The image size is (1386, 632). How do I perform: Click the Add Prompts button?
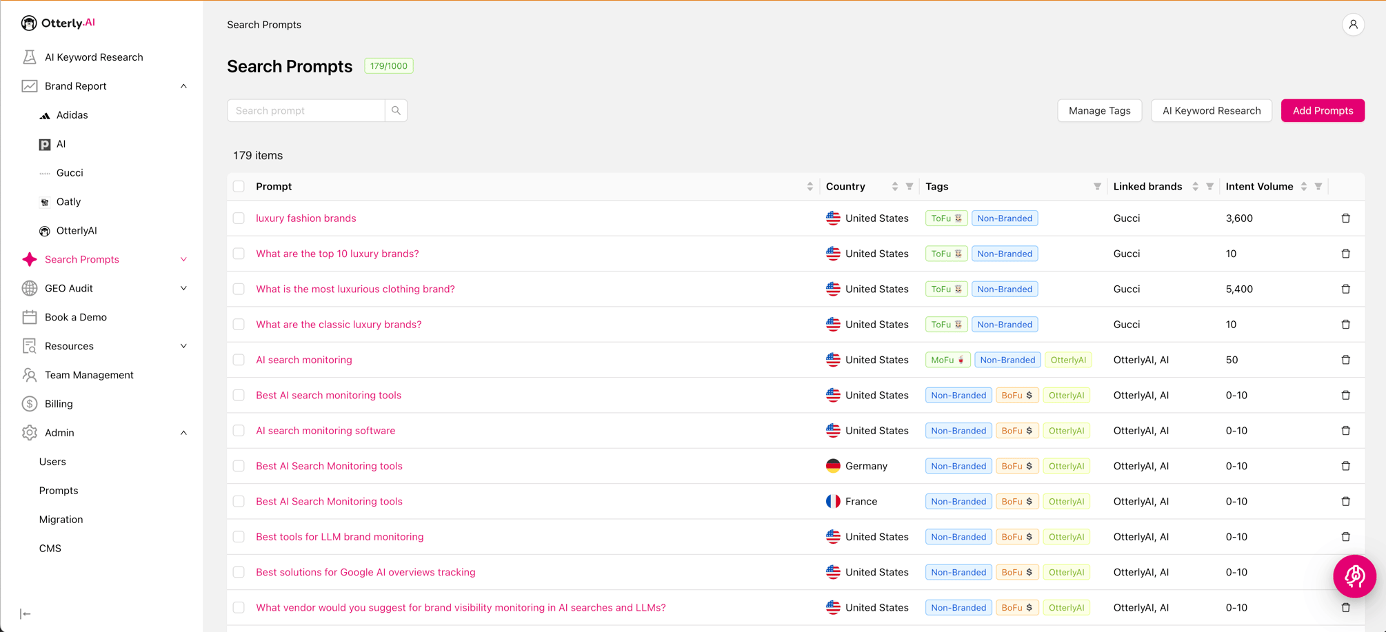pyautogui.click(x=1323, y=110)
